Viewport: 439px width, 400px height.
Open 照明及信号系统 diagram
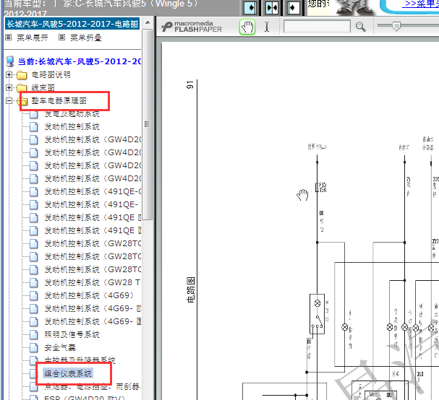(72, 334)
